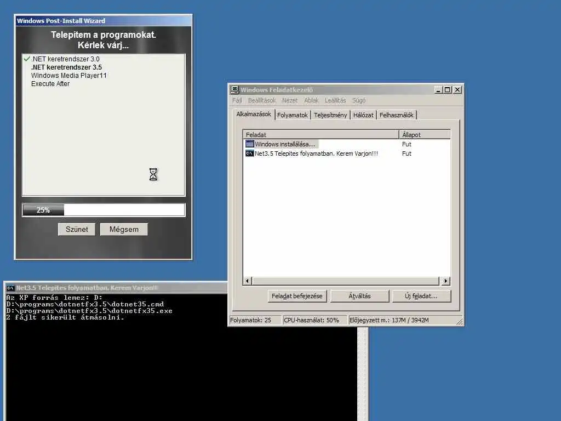
Task: Click the Windows installálása task icon
Action: 249,144
